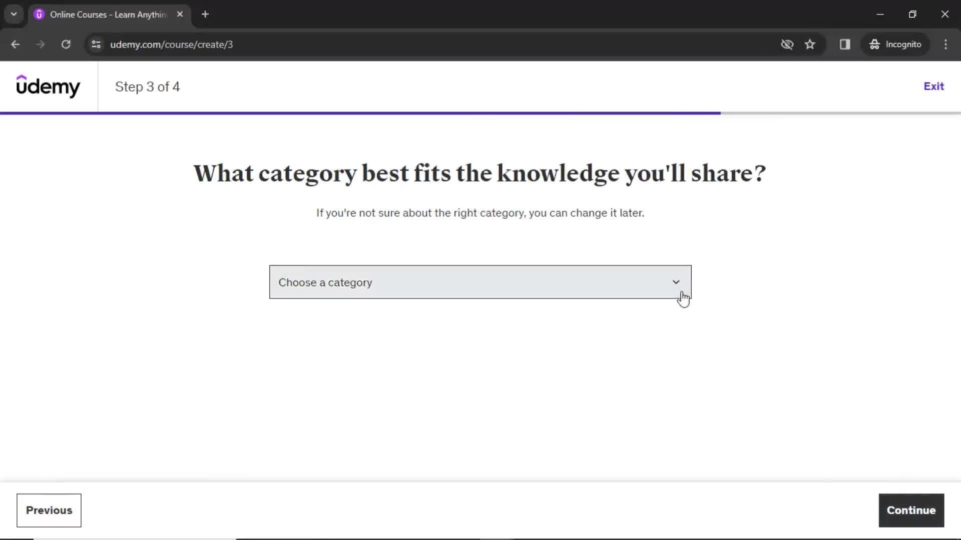Click the current browser tab
This screenshot has width=961, height=540.
coord(109,14)
